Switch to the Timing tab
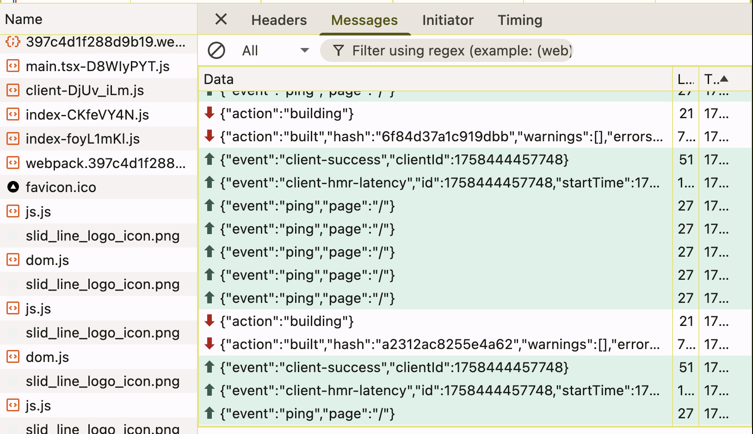Viewport: 753px width, 434px height. pos(520,20)
